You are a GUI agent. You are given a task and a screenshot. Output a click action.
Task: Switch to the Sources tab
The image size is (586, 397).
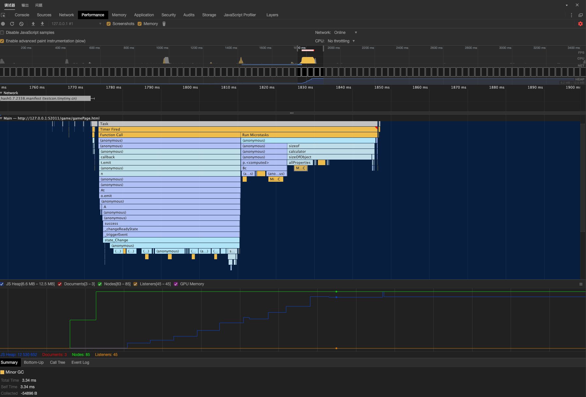tap(44, 15)
